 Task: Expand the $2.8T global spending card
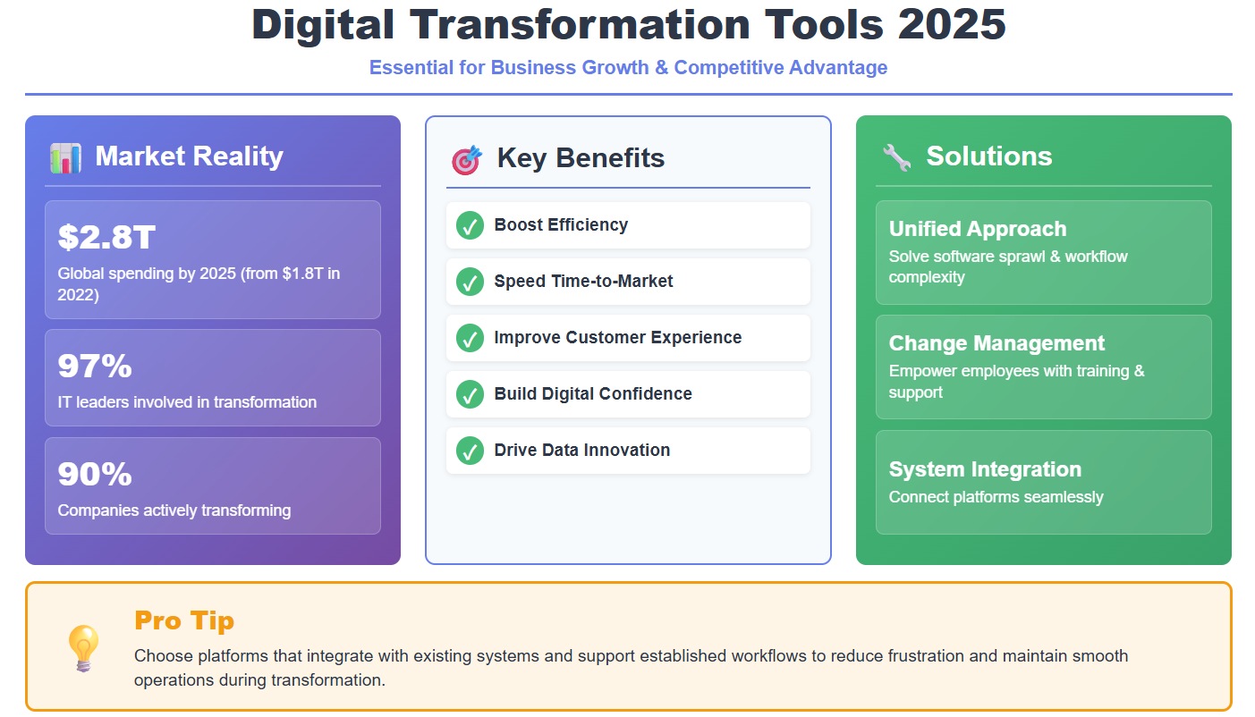pos(212,259)
